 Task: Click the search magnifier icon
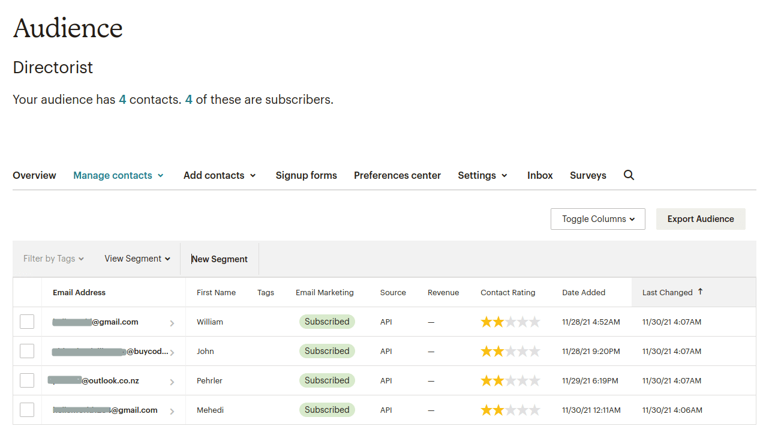629,175
